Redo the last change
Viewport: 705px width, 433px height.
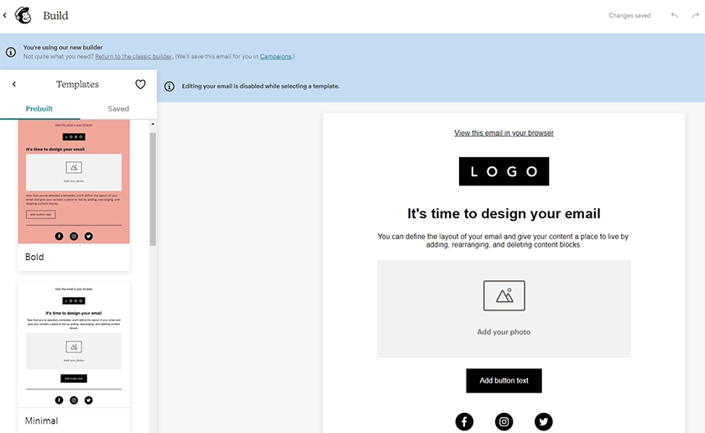point(696,15)
